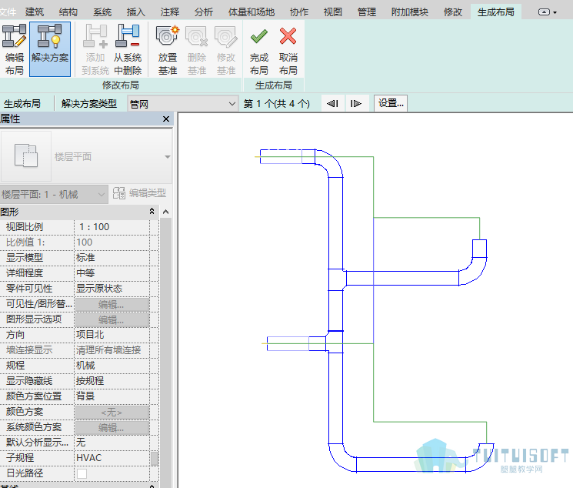
Task: Finish layout with green checkmark (完成布局)
Action: click(x=258, y=49)
